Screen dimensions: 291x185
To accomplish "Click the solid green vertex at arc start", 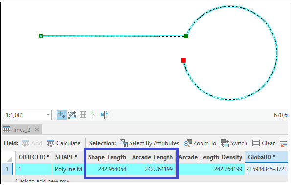I will coord(186,36).
